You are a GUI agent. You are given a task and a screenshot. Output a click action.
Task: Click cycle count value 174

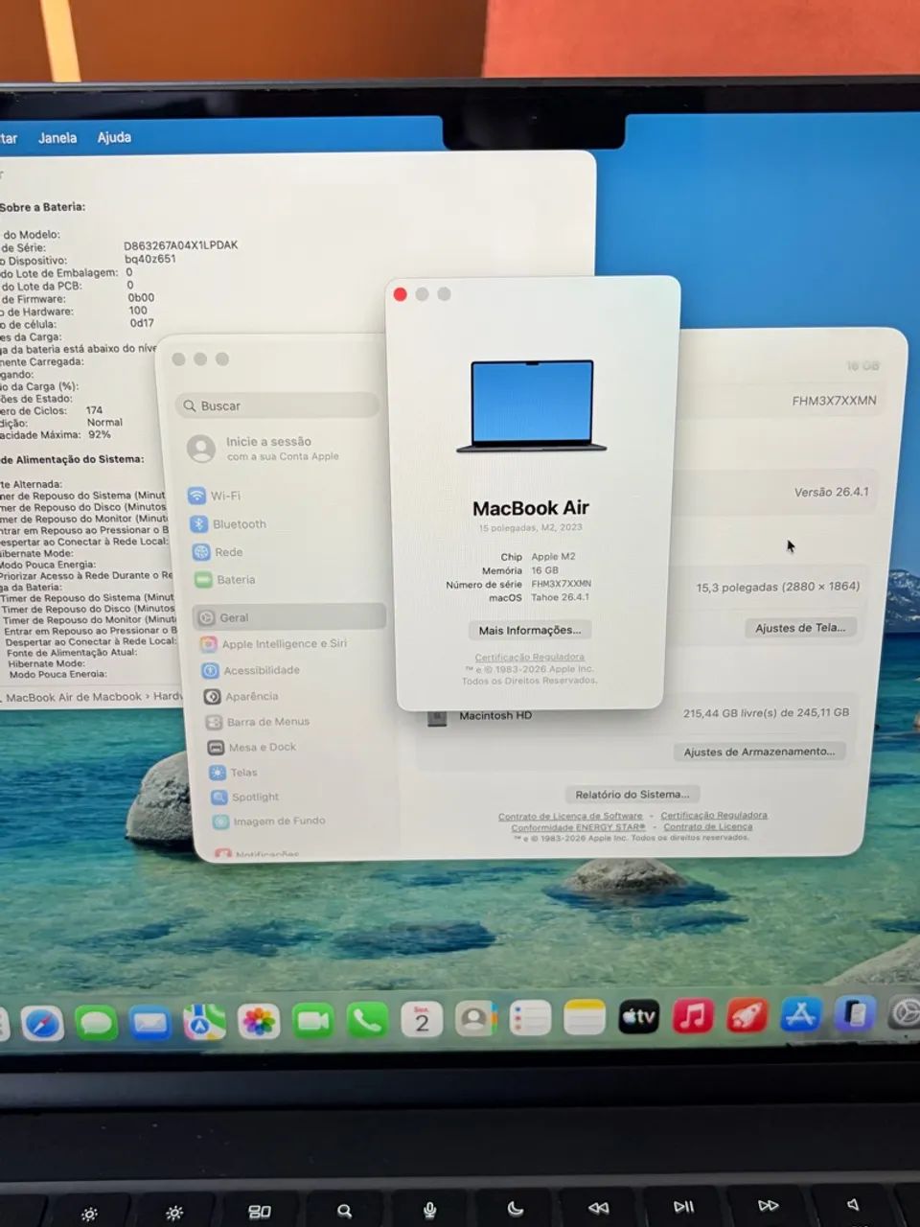94,410
